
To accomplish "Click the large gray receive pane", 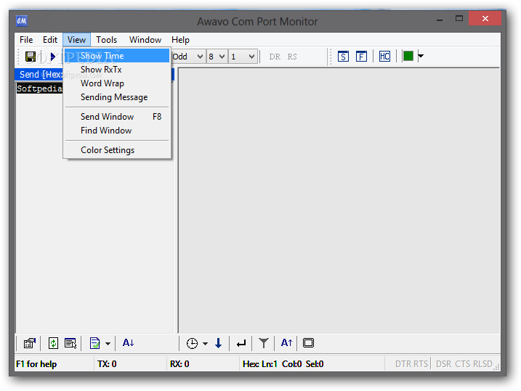I will [339, 200].
